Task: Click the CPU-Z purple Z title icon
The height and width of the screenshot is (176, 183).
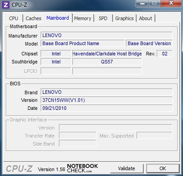Action: [6, 5]
